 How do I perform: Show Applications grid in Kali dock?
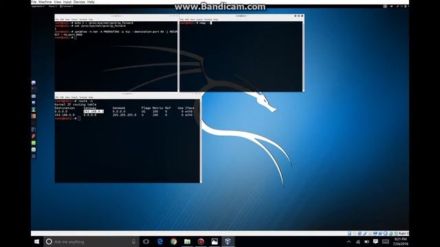[x=34, y=156]
